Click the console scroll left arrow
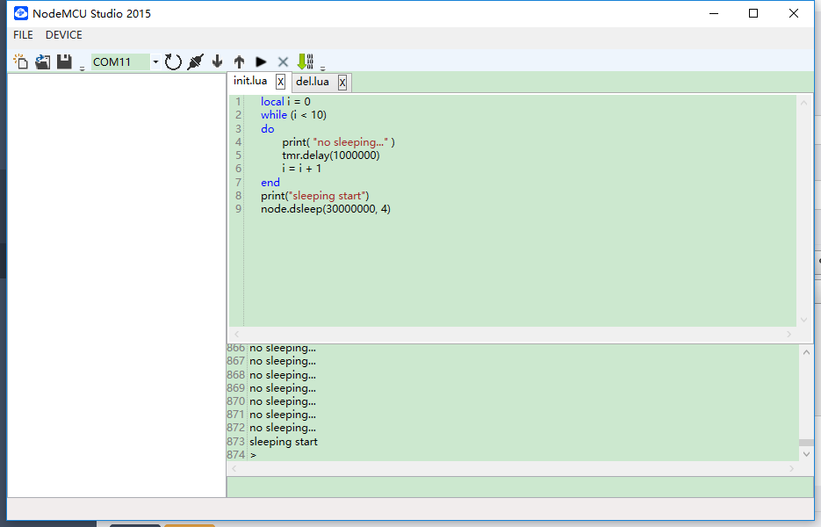 tap(234, 468)
